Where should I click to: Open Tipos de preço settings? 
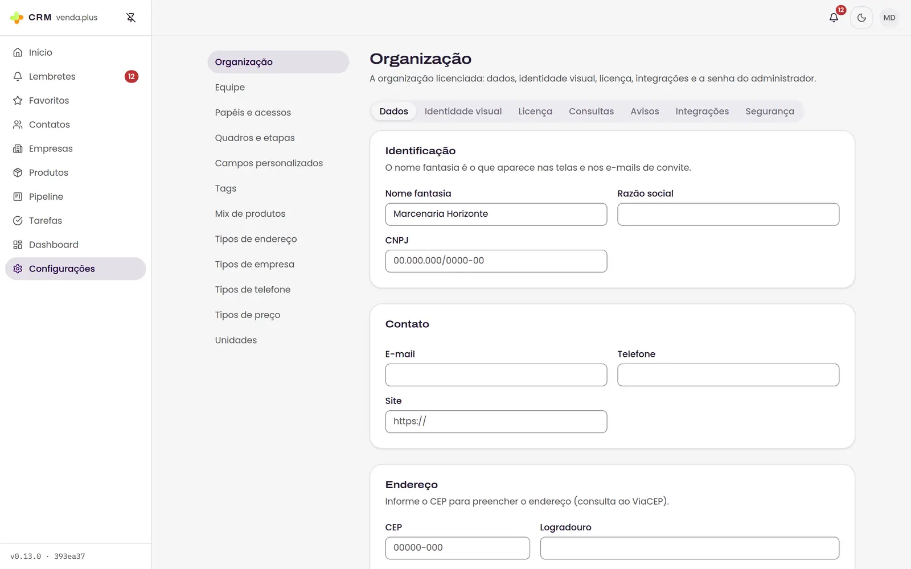(x=278, y=315)
